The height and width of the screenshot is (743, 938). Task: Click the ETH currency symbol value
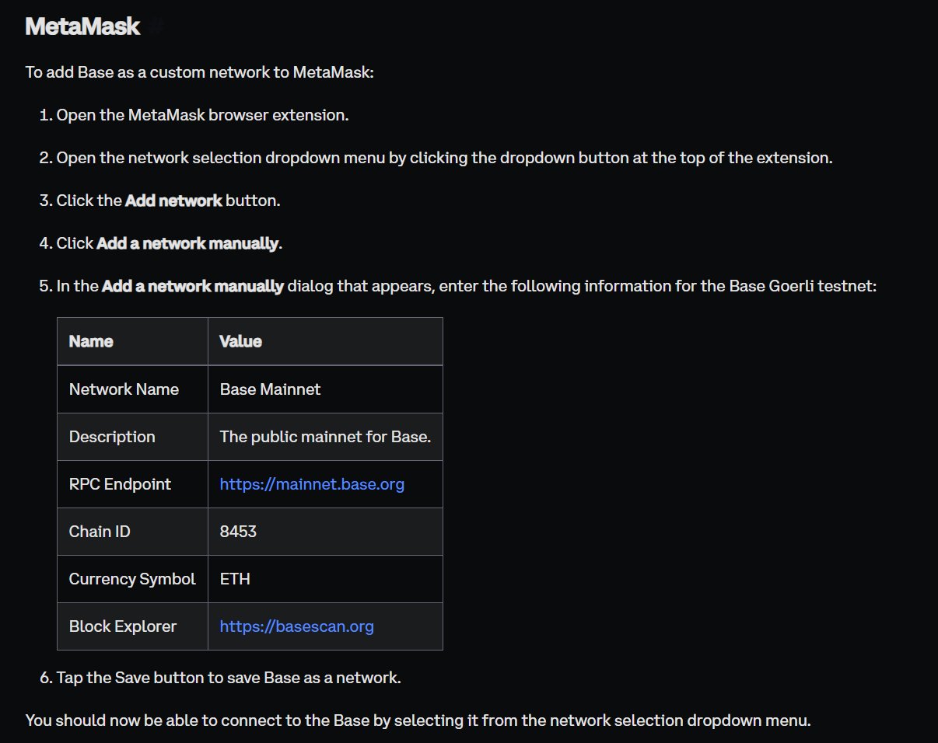click(235, 579)
